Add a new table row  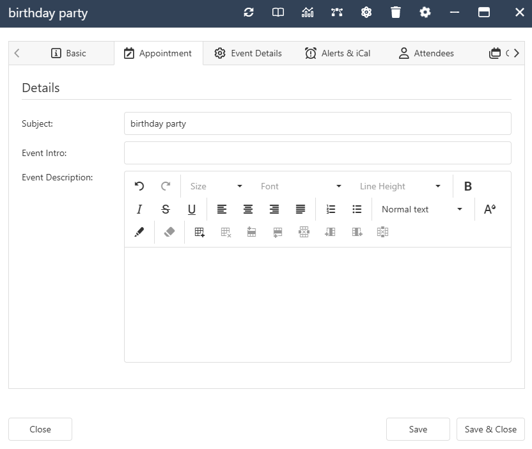coord(251,232)
